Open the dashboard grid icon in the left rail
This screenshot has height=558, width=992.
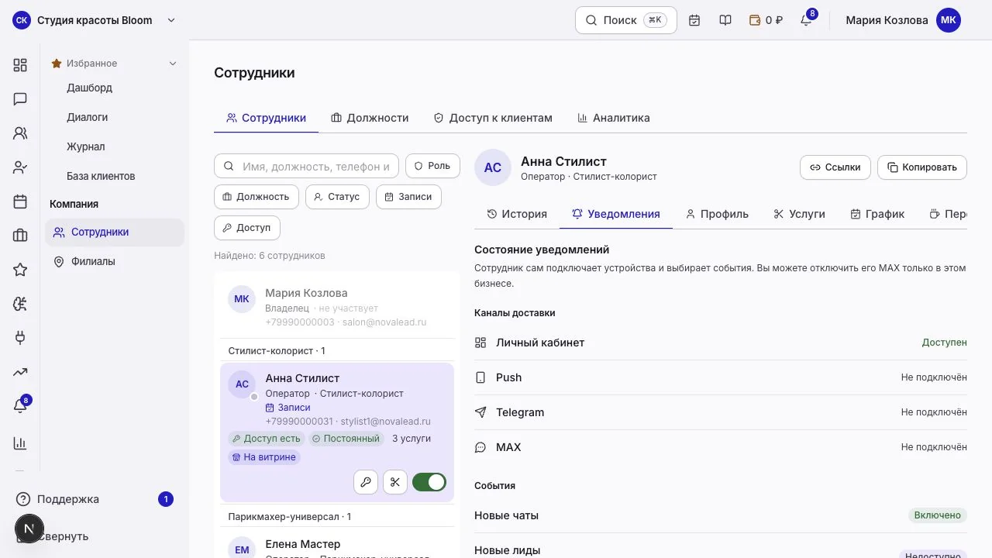click(x=20, y=65)
